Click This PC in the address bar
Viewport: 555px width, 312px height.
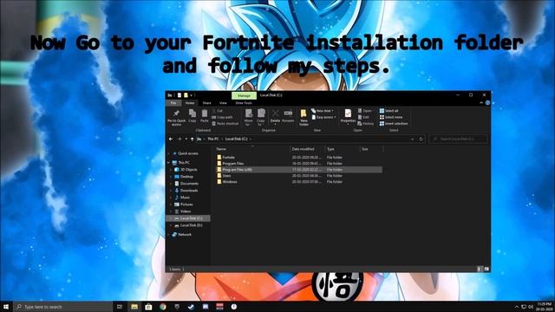tap(213, 139)
